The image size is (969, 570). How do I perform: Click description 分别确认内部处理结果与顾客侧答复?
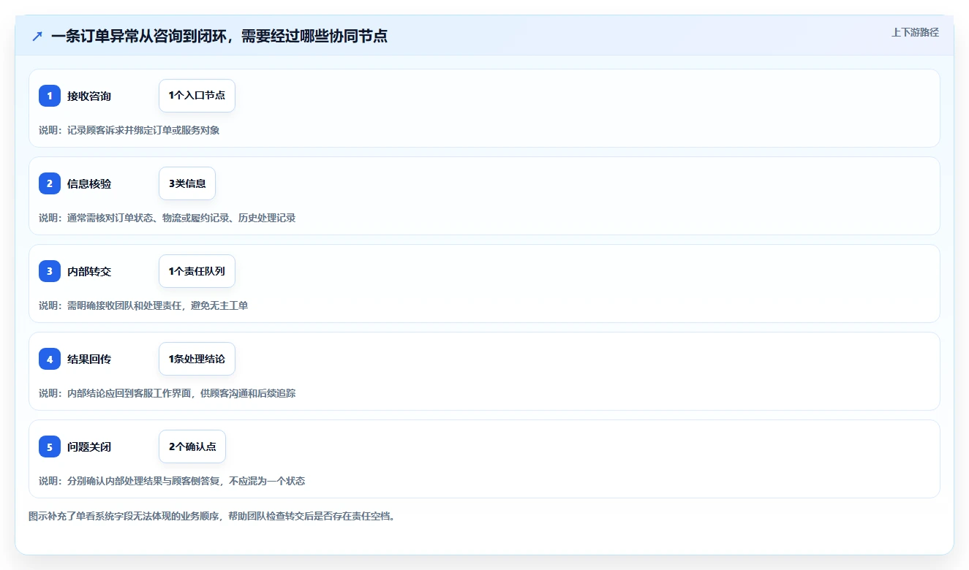pyautogui.click(x=172, y=481)
